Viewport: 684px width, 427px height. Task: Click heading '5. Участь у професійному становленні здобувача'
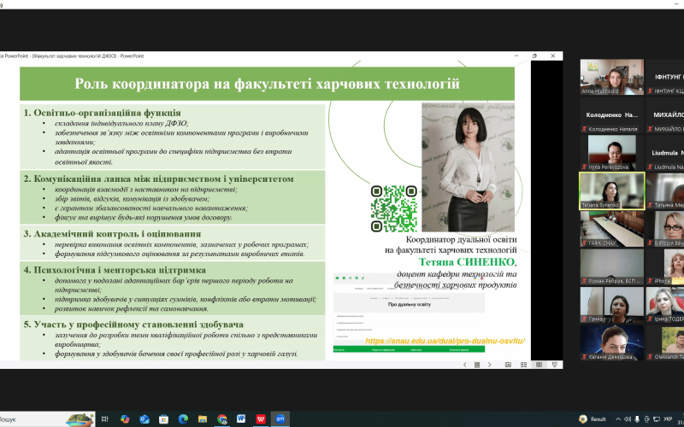pos(133,325)
